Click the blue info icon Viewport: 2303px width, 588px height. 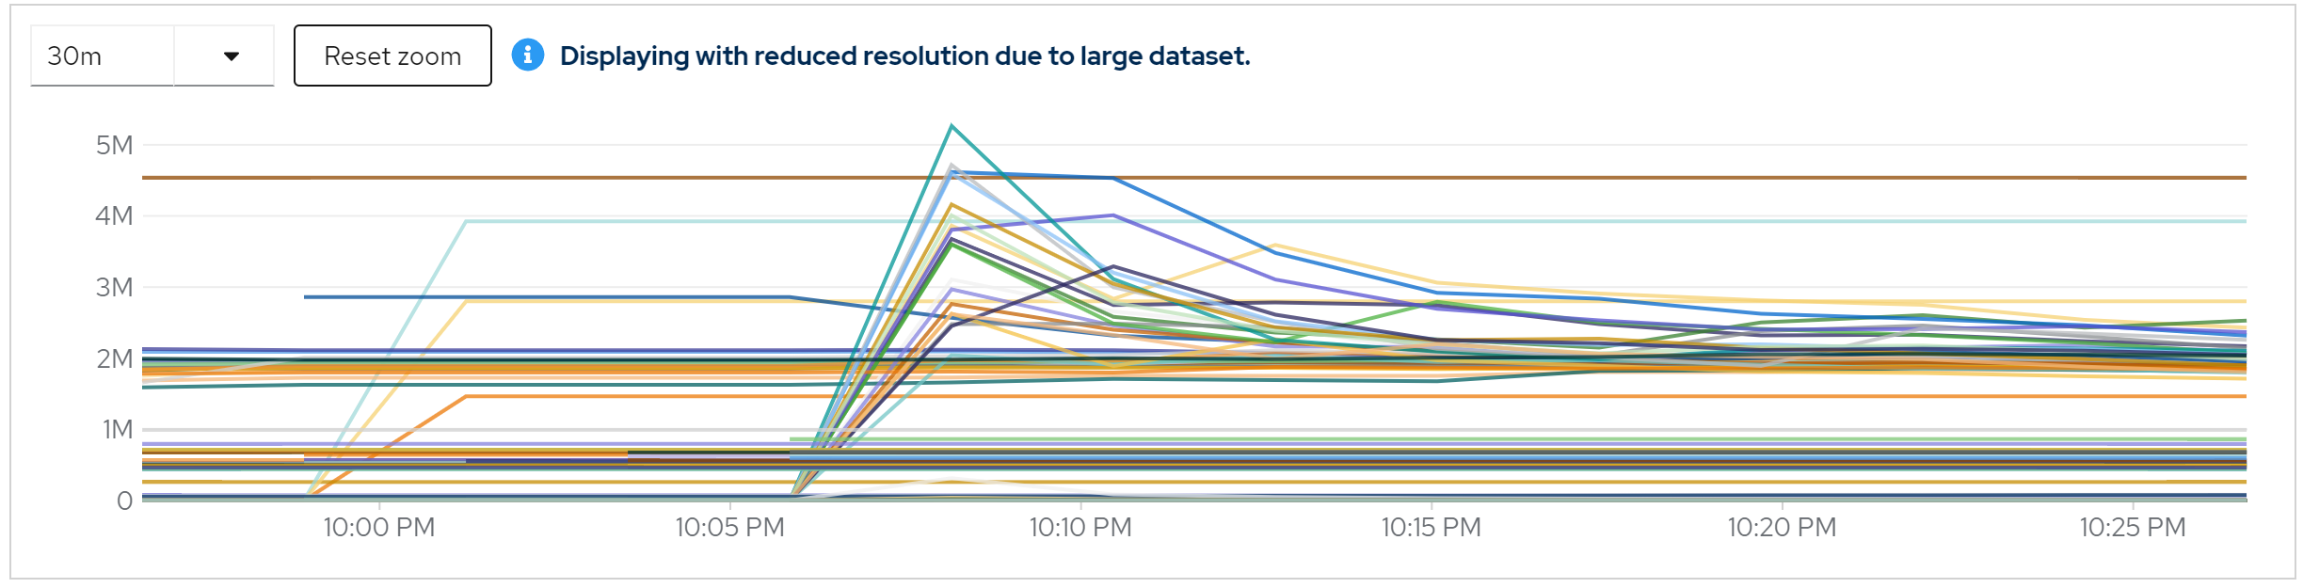pos(528,56)
